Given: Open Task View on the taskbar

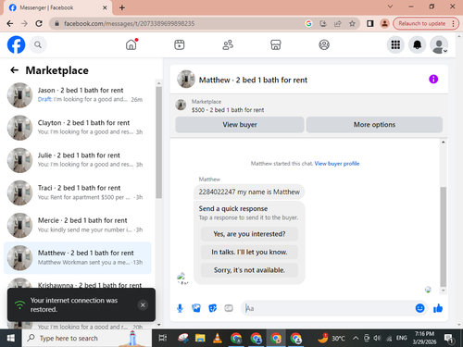Looking at the screenshot, I should tap(162, 338).
